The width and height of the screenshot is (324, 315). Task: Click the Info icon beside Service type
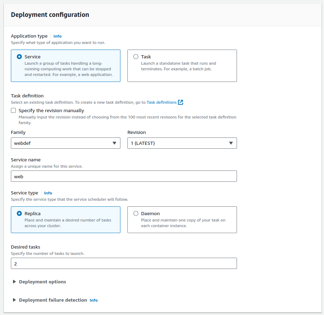48,193
